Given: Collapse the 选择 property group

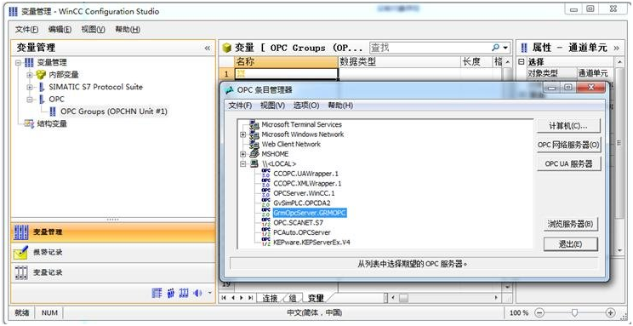Looking at the screenshot, I should (522, 62).
